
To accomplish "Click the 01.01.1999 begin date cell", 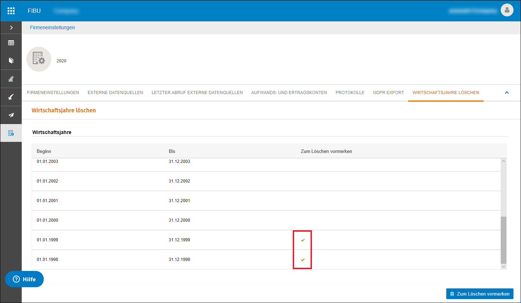I will [x=47, y=240].
